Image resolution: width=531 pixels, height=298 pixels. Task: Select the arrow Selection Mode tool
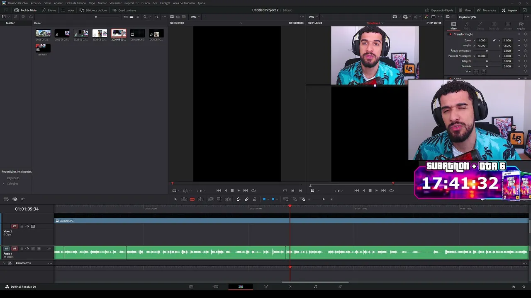pos(175,199)
